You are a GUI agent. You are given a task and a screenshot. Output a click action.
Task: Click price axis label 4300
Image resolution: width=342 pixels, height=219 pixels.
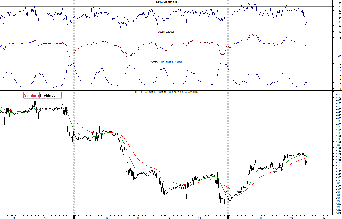(x=338, y=198)
